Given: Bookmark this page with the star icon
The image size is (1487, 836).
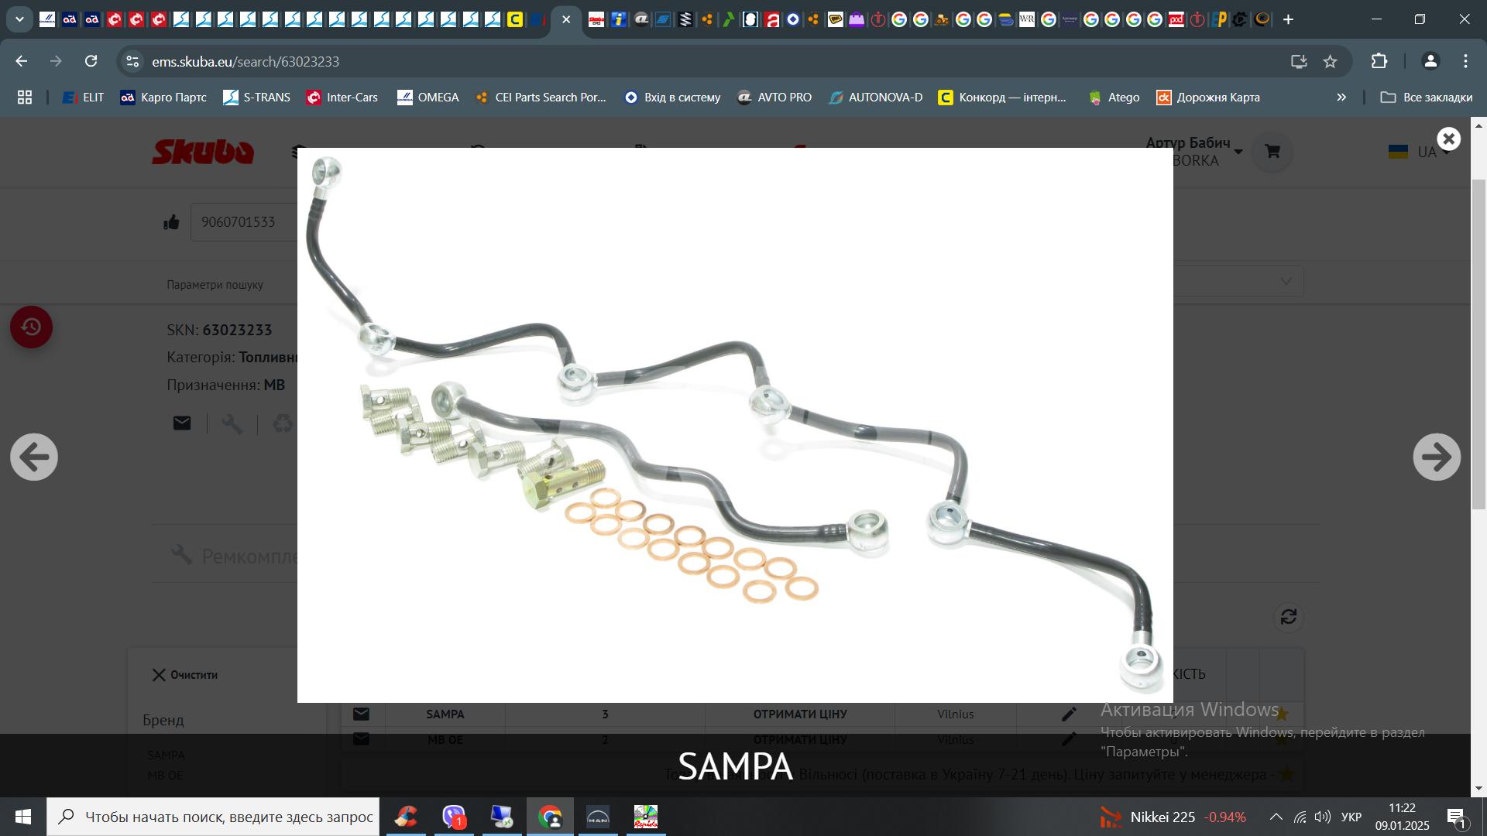Looking at the screenshot, I should pyautogui.click(x=1330, y=61).
